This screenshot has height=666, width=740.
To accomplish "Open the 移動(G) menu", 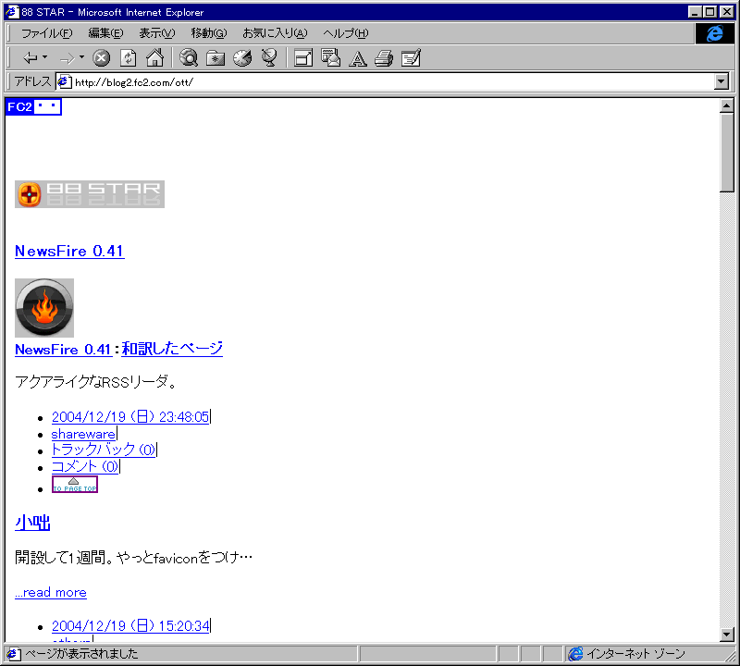I will tap(209, 33).
